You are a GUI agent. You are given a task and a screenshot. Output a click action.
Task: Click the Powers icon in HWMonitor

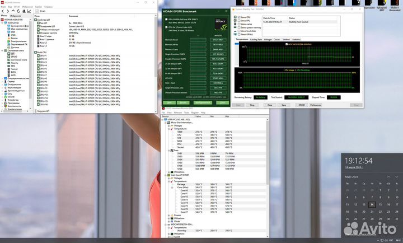[172, 215]
